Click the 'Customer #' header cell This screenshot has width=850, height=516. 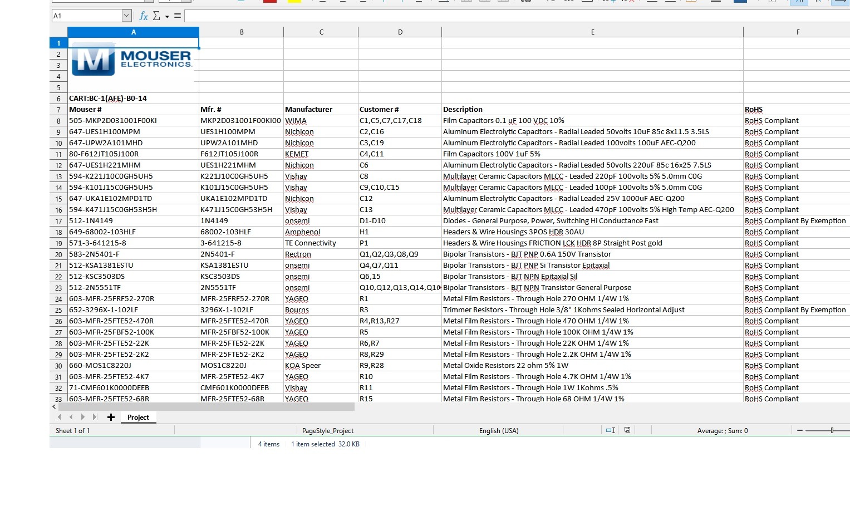400,110
